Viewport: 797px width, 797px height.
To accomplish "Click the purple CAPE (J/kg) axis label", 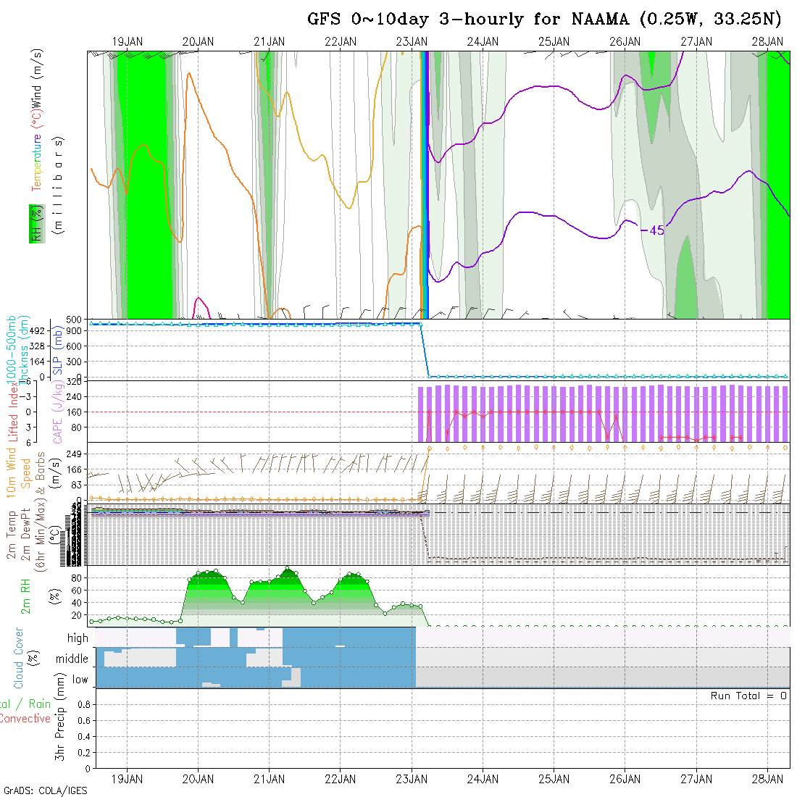I will (x=57, y=413).
